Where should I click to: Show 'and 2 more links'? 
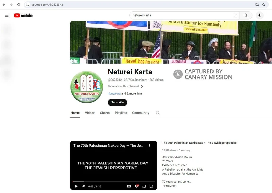pos(132,94)
